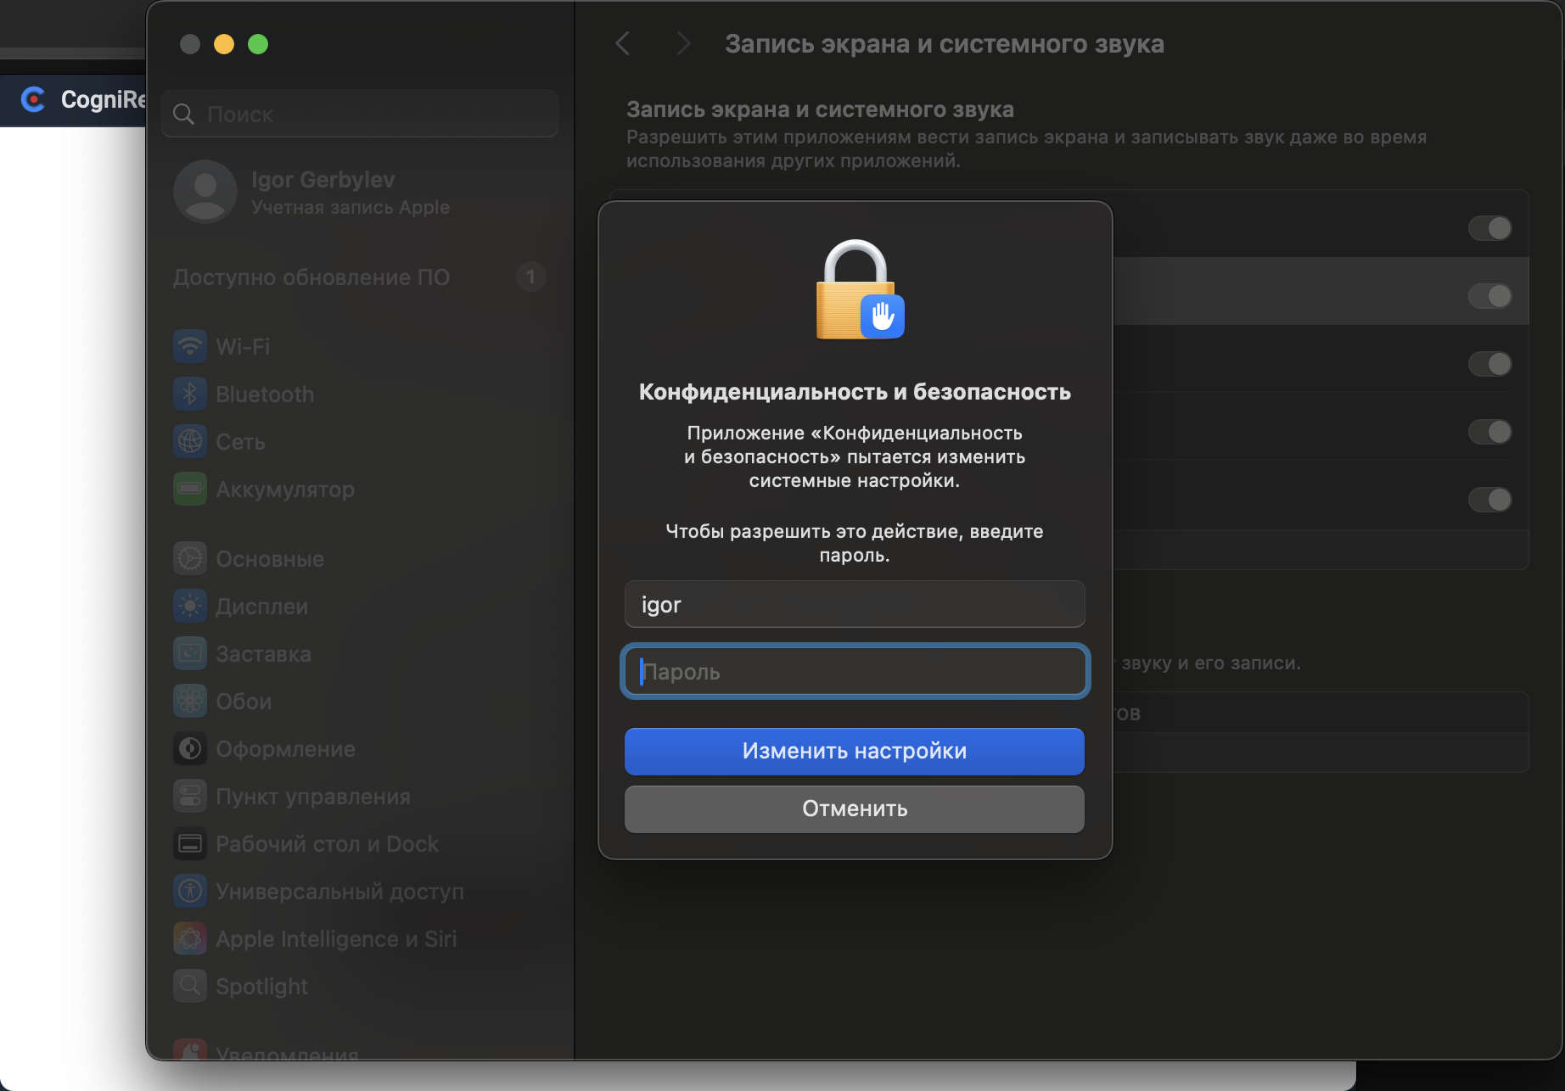Select the Дисплеи sun icon
This screenshot has height=1091, width=1565.
[x=190, y=606]
